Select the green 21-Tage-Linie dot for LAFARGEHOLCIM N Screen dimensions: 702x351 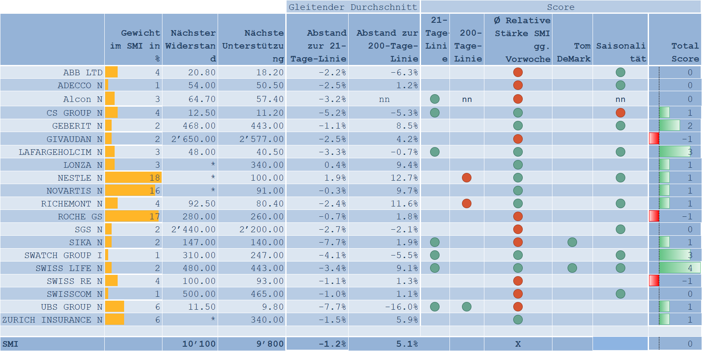point(435,152)
